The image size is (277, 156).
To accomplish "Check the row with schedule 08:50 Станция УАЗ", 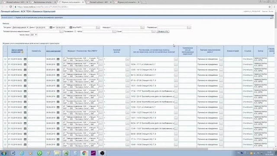I will (x=5, y=134).
